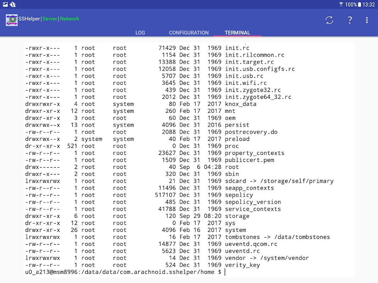378x283 pixels.
Task: Tap the SSHelper app logo icon
Action: 12,20
